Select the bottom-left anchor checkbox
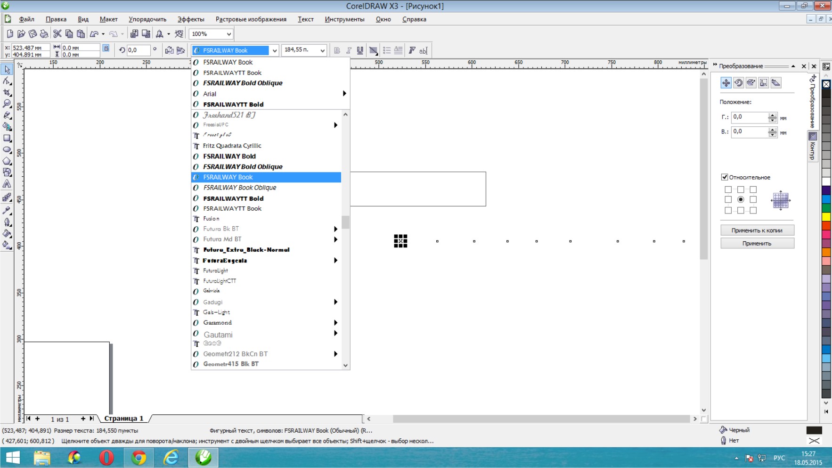The height and width of the screenshot is (468, 832). 728,211
